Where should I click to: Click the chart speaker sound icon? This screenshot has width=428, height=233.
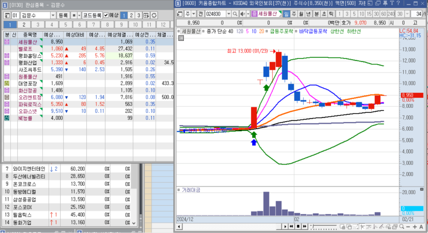click(x=242, y=14)
